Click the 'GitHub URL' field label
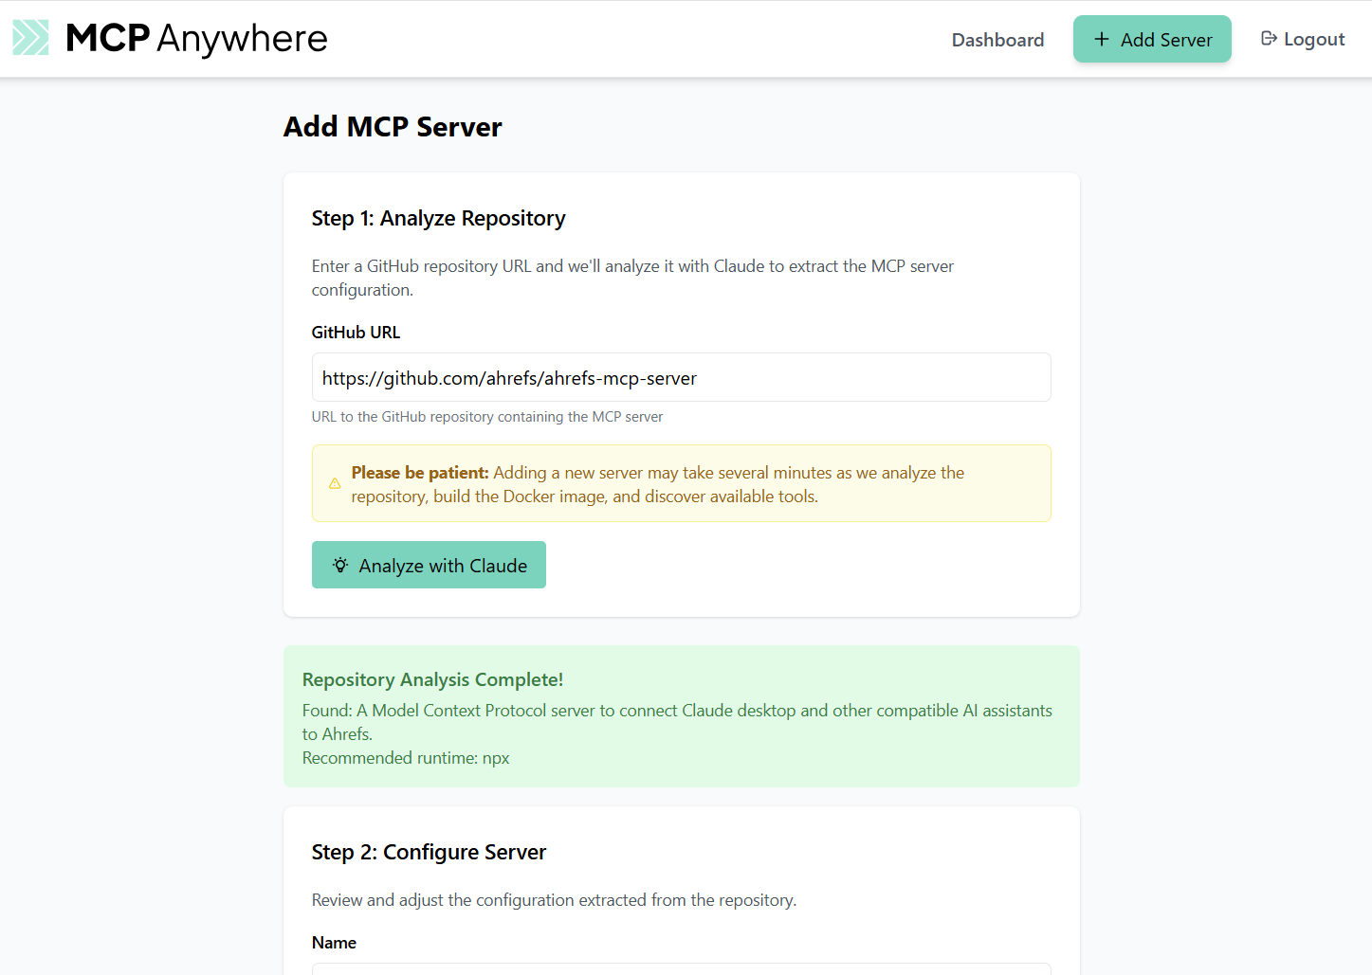This screenshot has height=975, width=1372. [x=356, y=333]
